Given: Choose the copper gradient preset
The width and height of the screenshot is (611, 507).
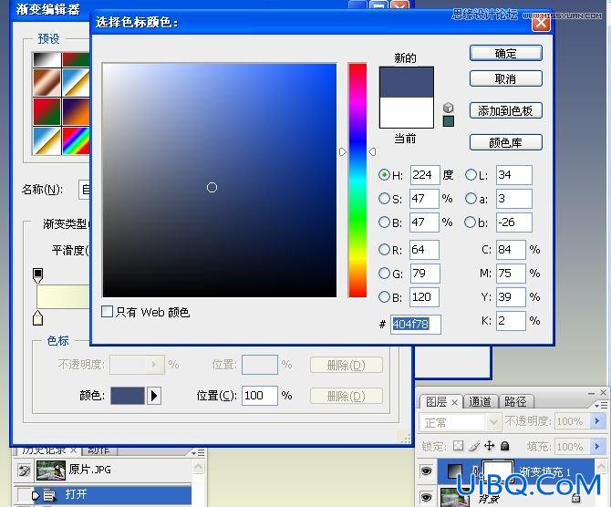Looking at the screenshot, I should coord(47,83).
